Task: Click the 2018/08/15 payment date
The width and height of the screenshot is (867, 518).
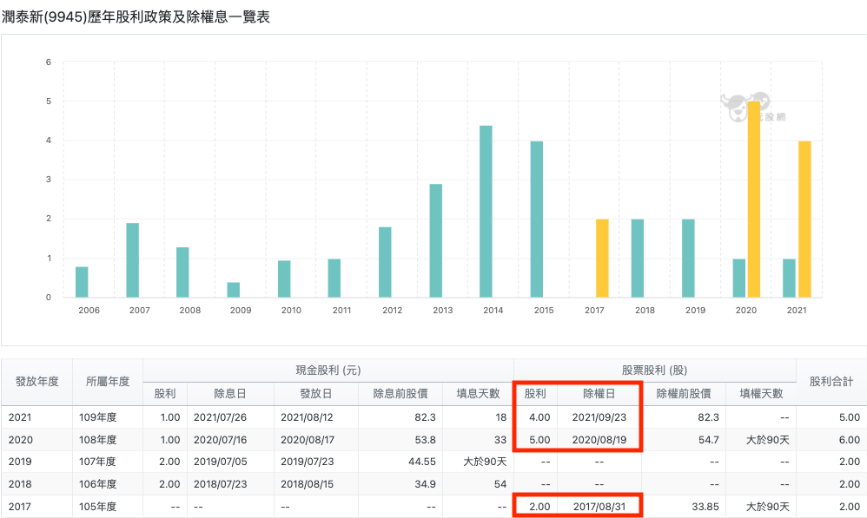Action: pos(307,484)
